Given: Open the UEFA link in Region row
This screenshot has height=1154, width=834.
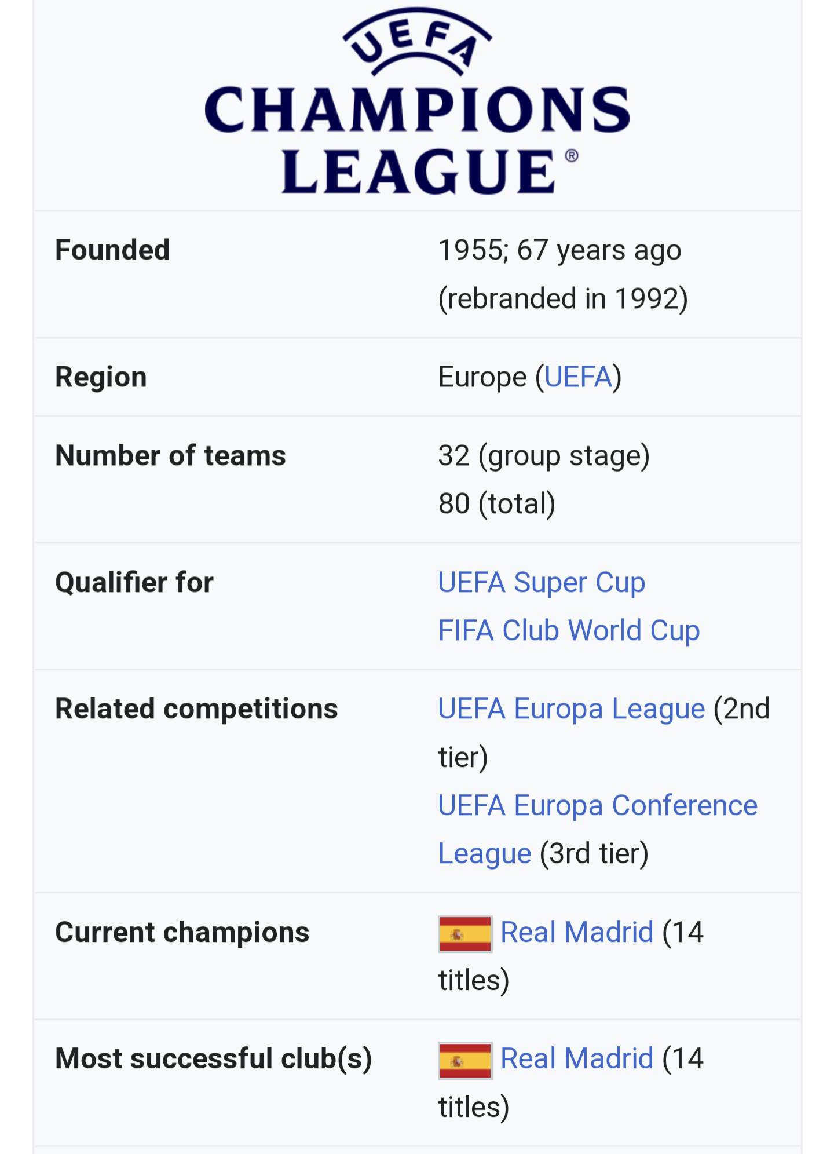Looking at the screenshot, I should click(578, 377).
